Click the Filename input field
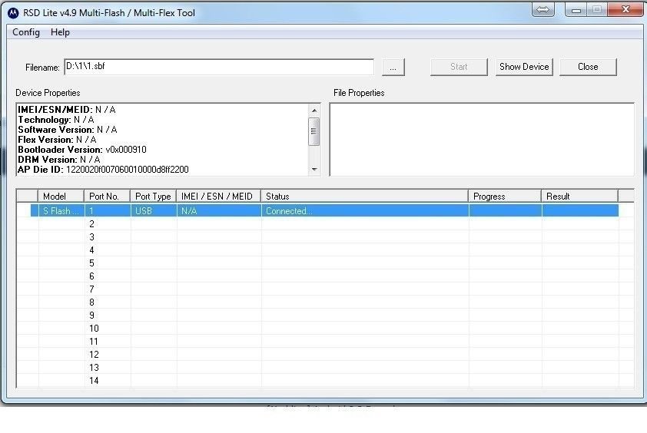Image resolution: width=647 pixels, height=433 pixels. click(219, 67)
